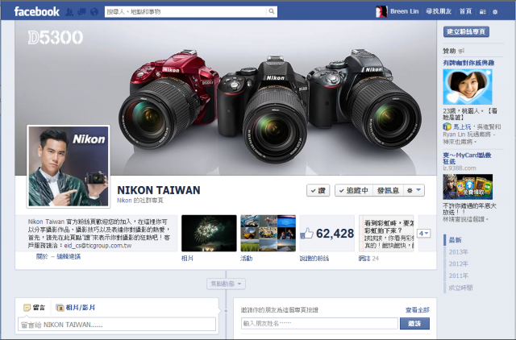Go to 首頁 home link
Image resolution: width=516 pixels, height=340 pixels.
(x=465, y=11)
